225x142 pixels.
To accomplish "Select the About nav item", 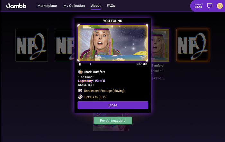I will pos(96,6).
